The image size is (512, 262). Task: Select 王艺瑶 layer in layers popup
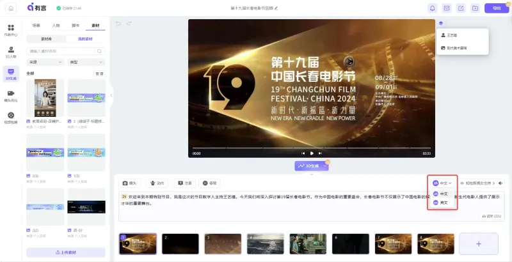coord(462,35)
